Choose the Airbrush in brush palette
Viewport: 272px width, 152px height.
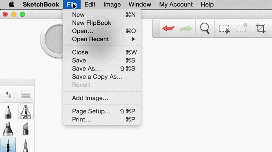[x=26, y=111]
